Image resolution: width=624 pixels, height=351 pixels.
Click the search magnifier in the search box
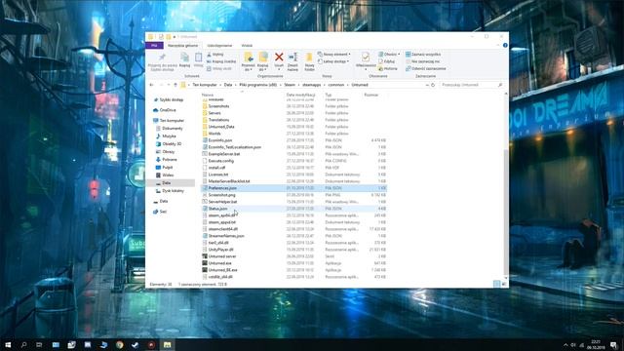pos(500,85)
